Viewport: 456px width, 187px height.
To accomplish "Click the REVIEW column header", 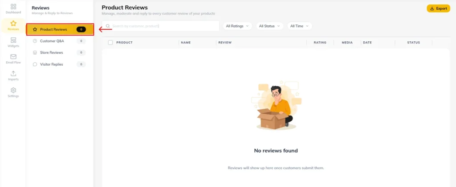I will click(225, 43).
